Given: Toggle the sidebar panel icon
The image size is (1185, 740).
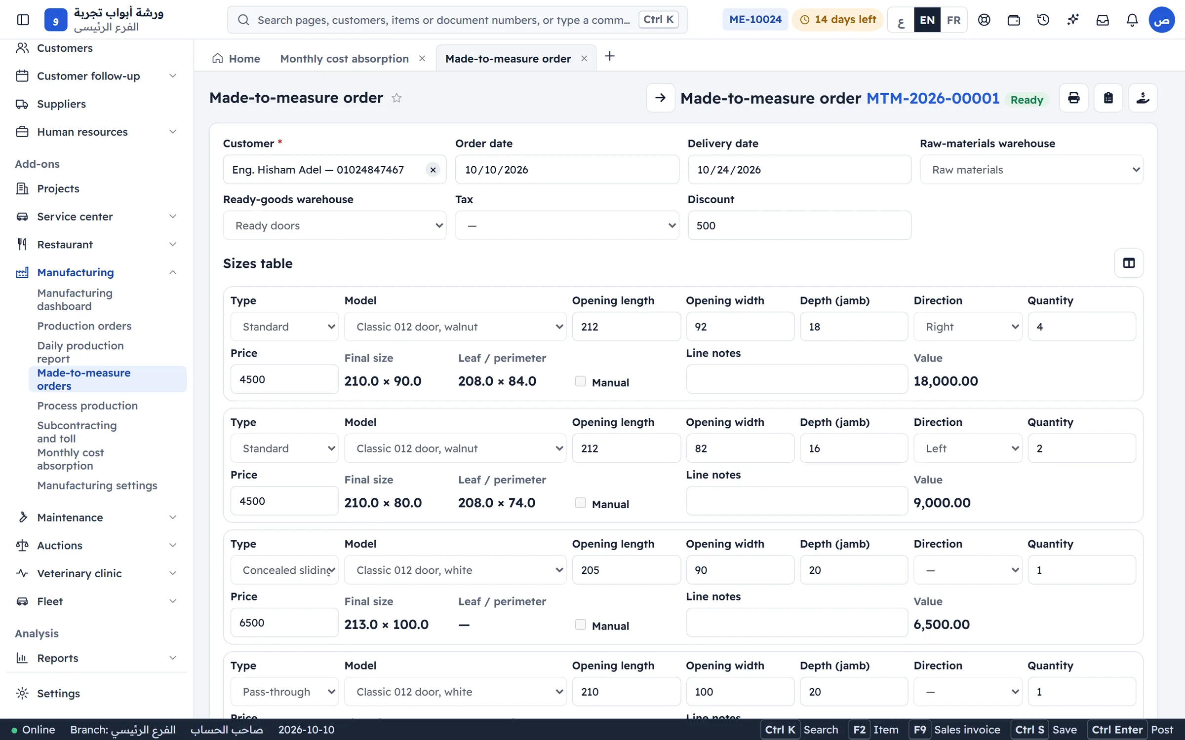Looking at the screenshot, I should pyautogui.click(x=23, y=20).
